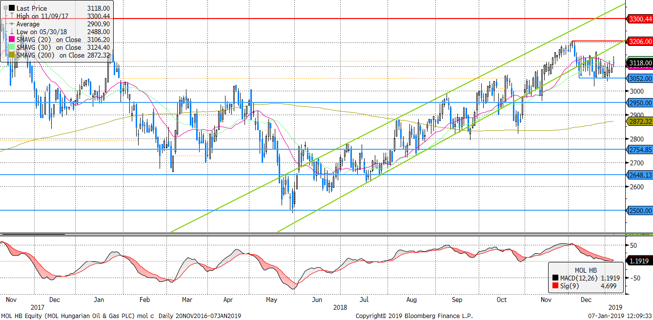653x320 pixels.
Task: Click the legend value 2488.00
Action: [98, 32]
